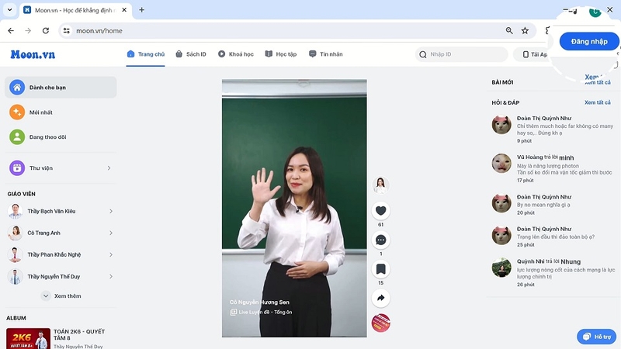
Task: Open Quỳnh Nhi reply to Nhung
Action: 553,273
